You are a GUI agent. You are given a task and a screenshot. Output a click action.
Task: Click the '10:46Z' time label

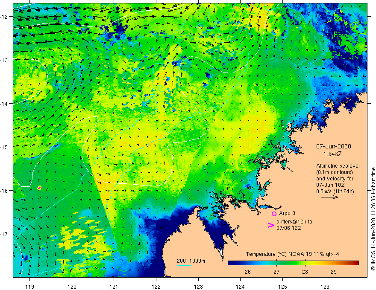(332, 154)
